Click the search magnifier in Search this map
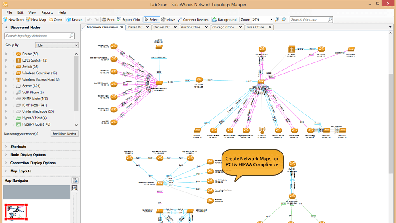The height and width of the screenshot is (223, 396). click(330, 19)
